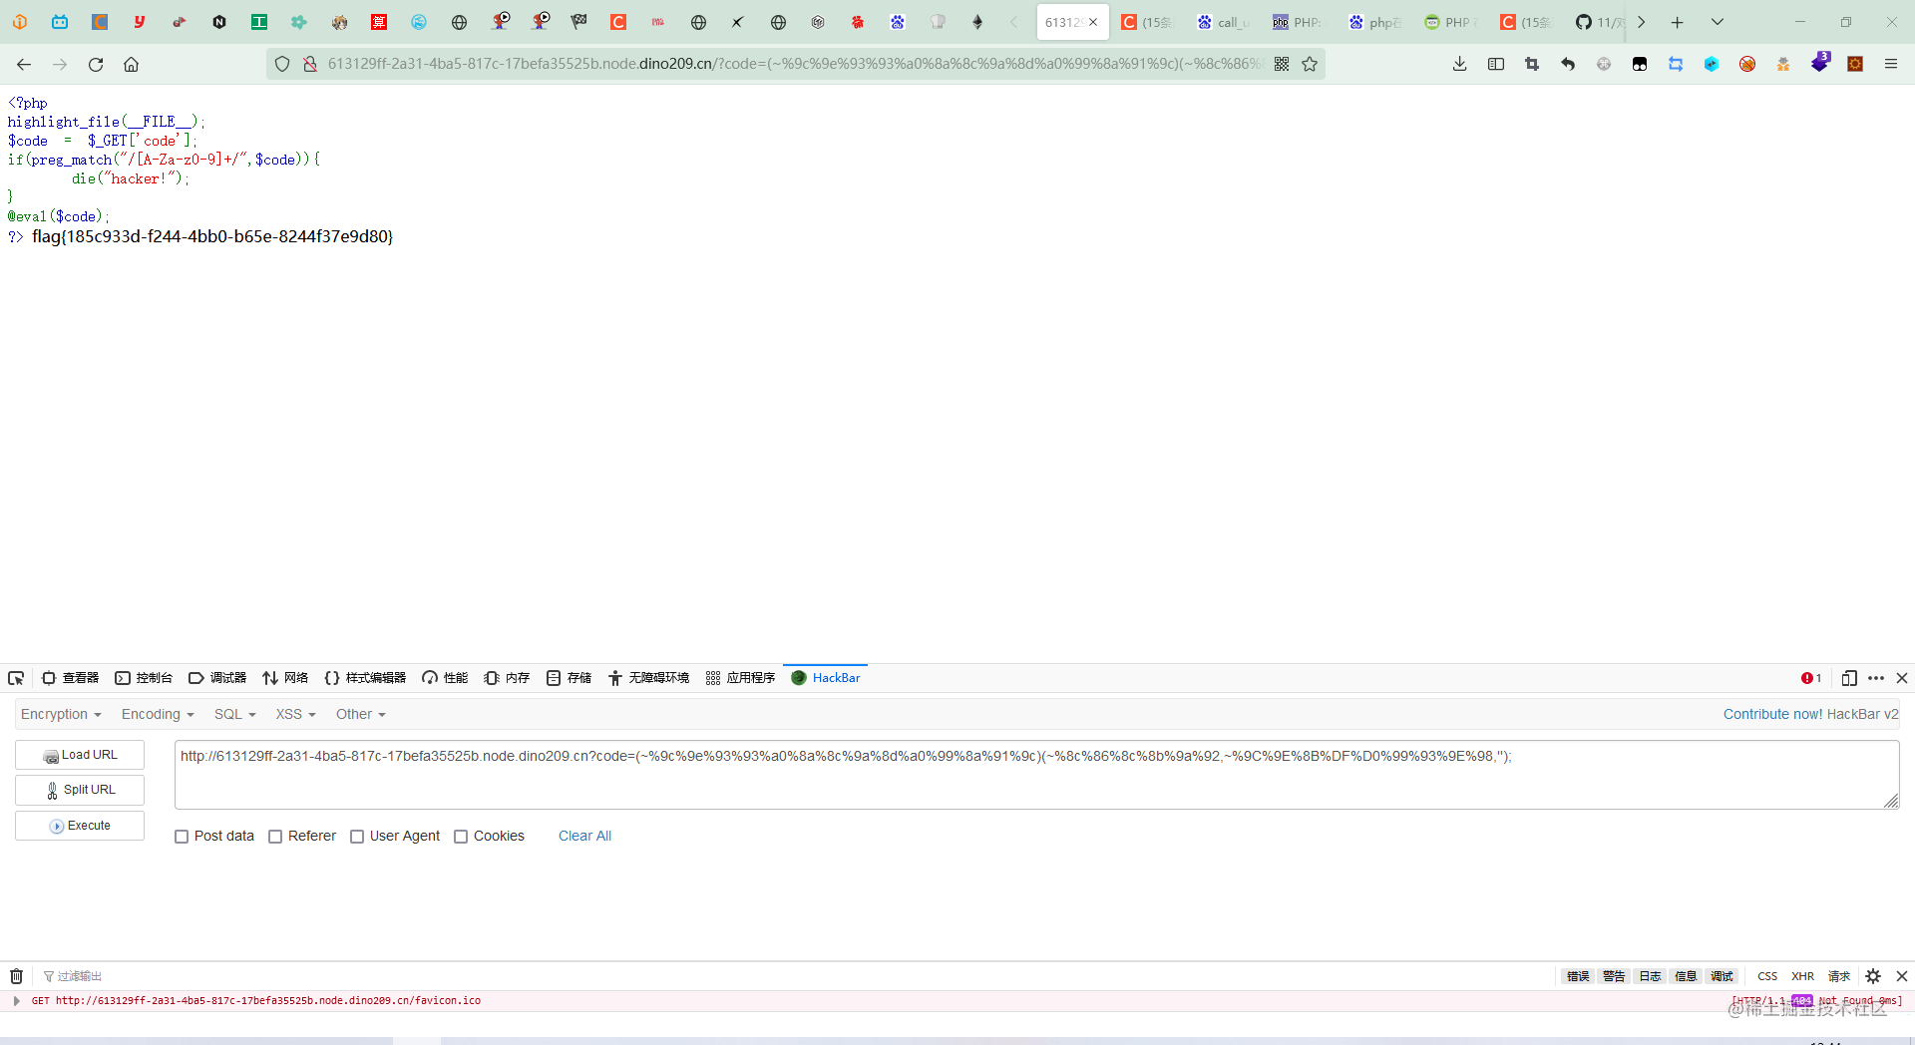Viewport: 1915px width, 1045px height.
Task: Expand the Encoding dropdown
Action: tap(158, 714)
